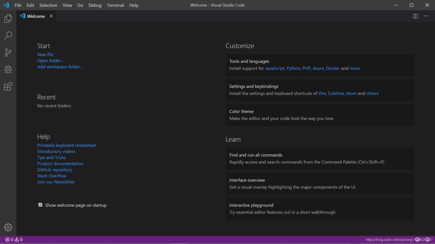
Task: Open the Extensions sidebar icon
Action: pyautogui.click(x=8, y=86)
